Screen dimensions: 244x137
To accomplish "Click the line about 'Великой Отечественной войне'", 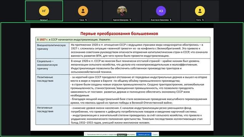I will [x=121, y=103].
